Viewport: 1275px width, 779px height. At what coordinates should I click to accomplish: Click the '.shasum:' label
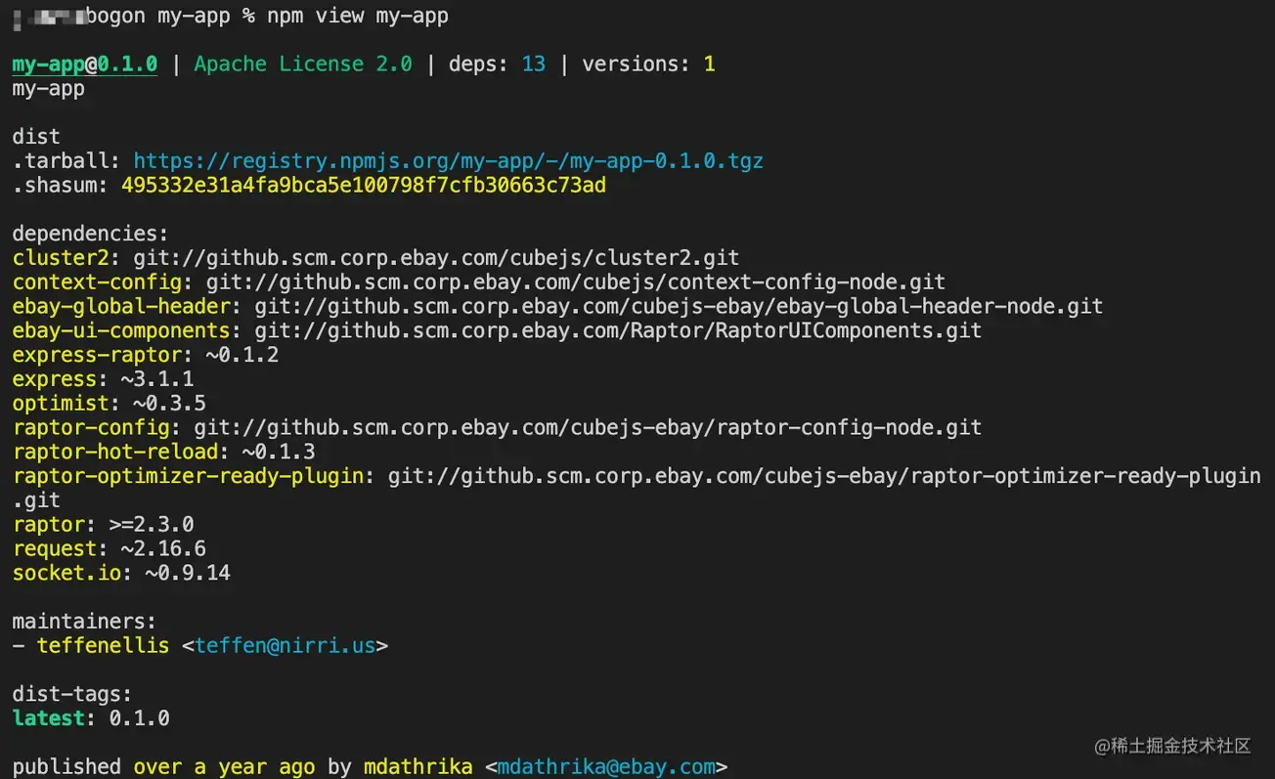coord(60,185)
